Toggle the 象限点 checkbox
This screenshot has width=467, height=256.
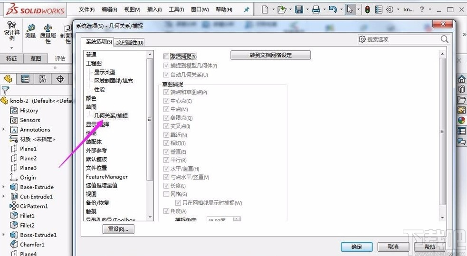pyautogui.click(x=166, y=118)
